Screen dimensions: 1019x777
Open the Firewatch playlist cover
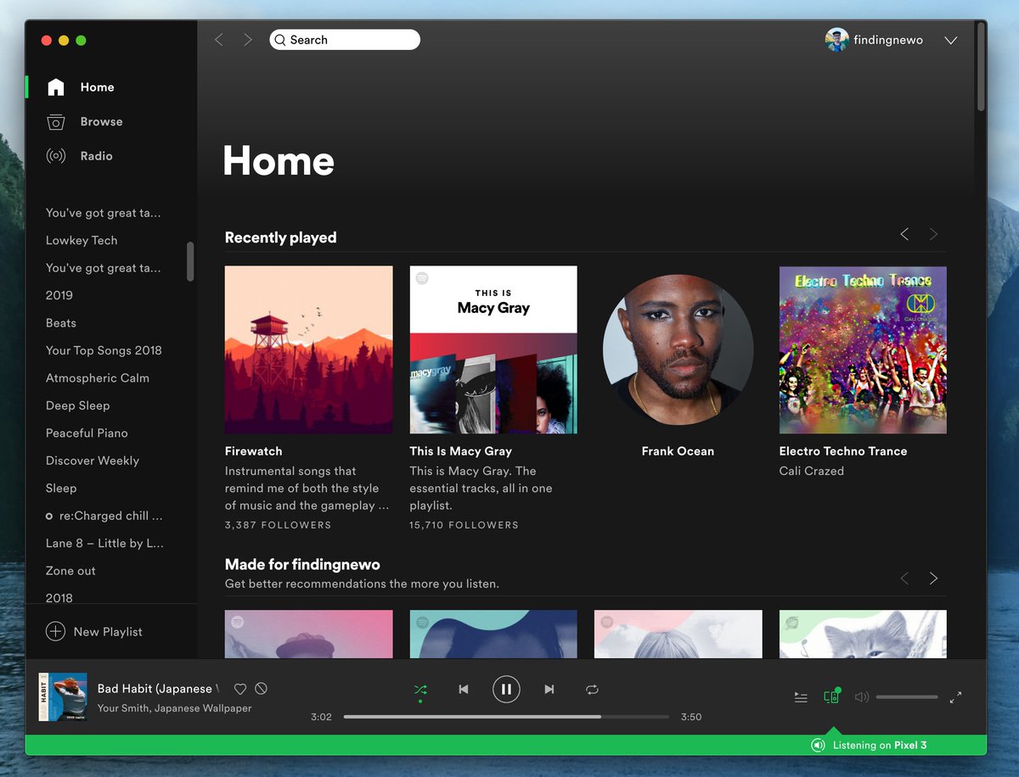point(309,350)
